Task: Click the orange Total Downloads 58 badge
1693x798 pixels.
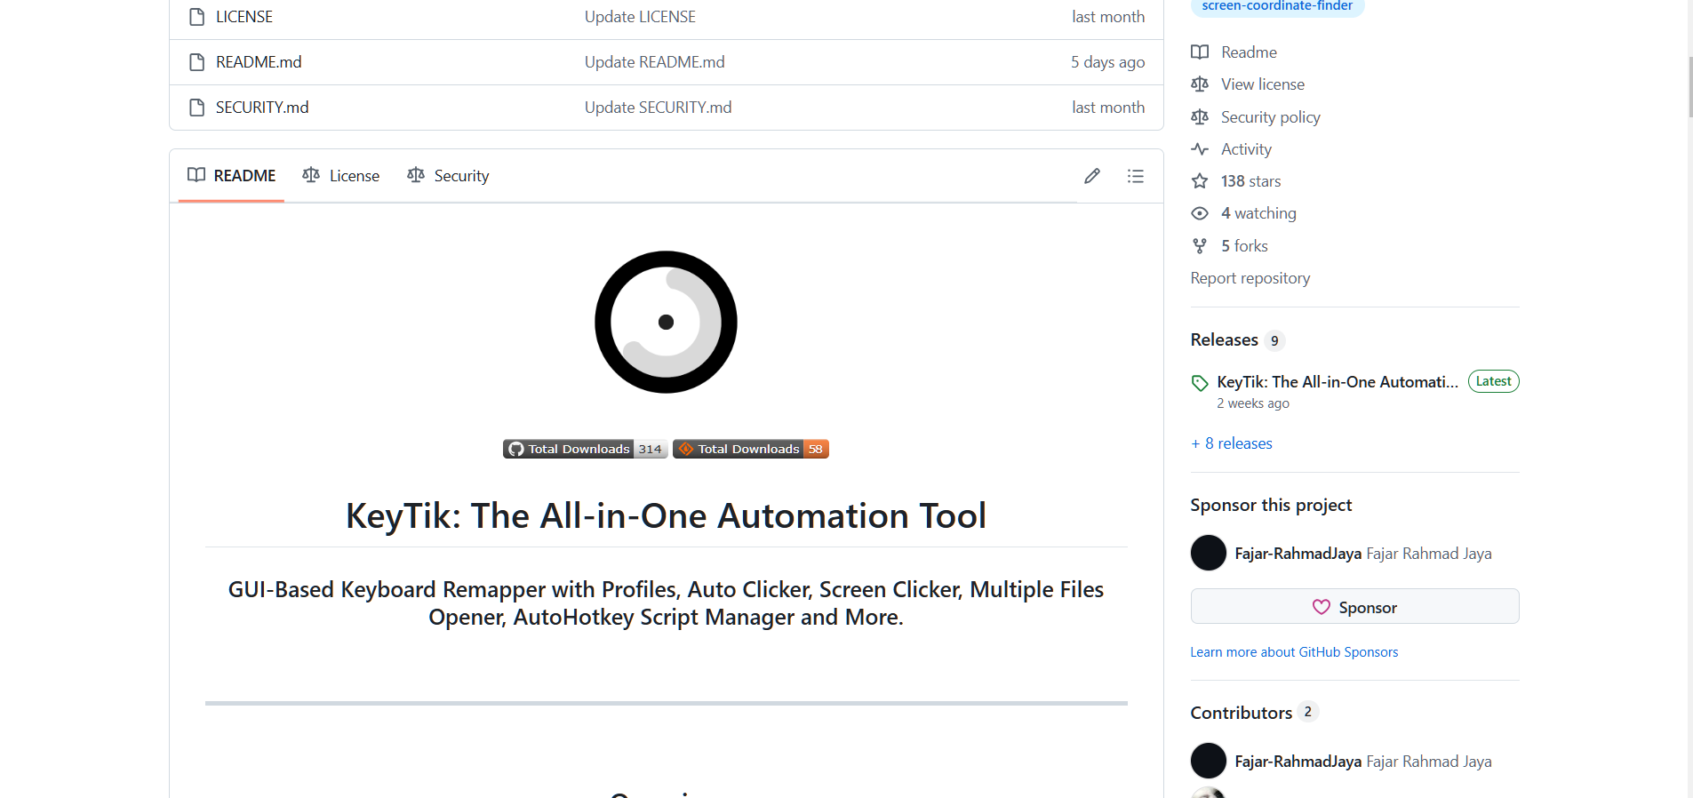Action: tap(751, 449)
